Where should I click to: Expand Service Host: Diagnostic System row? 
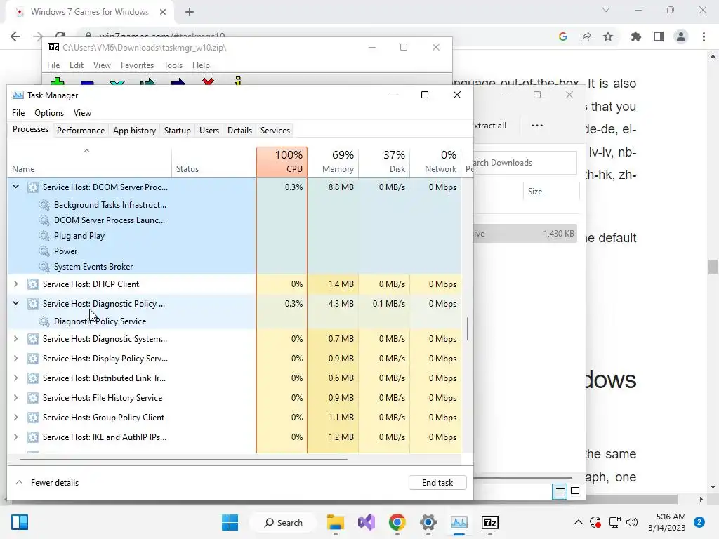tap(16, 339)
